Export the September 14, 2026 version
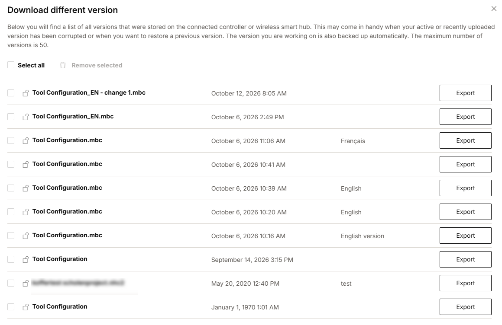502x325 pixels. [x=465, y=259]
